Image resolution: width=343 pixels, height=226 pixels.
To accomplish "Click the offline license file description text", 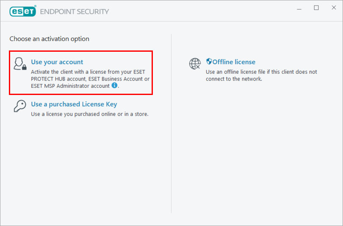I will [261, 75].
